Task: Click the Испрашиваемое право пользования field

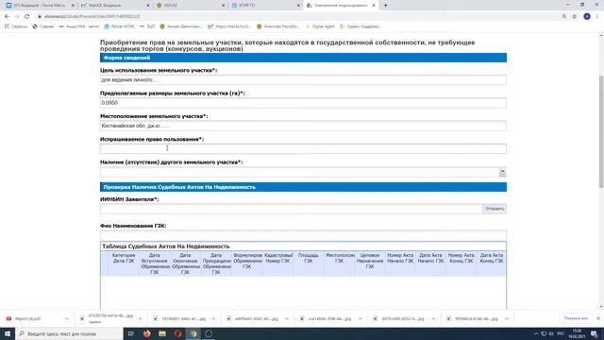Action: [x=303, y=149]
